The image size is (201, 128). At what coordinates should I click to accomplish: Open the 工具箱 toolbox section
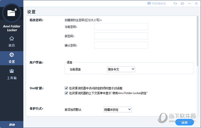(12, 74)
